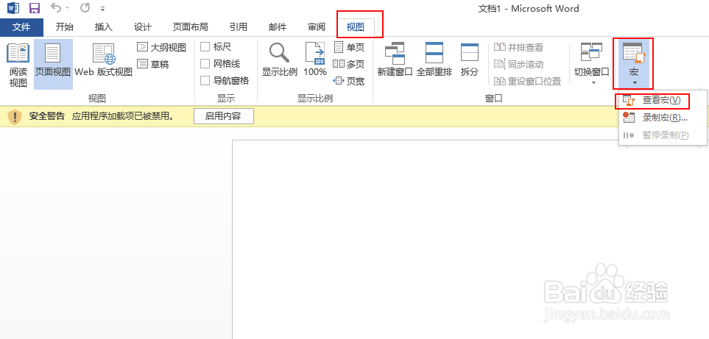Select 页宽 page width zoom

[349, 81]
